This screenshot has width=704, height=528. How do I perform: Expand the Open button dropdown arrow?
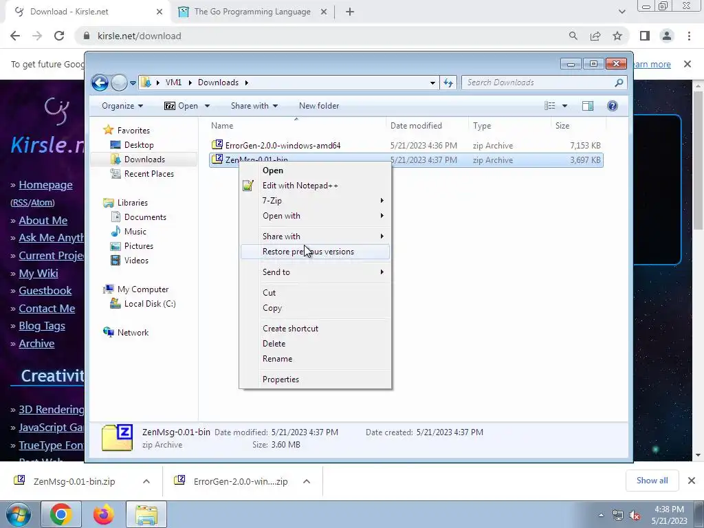tap(207, 106)
